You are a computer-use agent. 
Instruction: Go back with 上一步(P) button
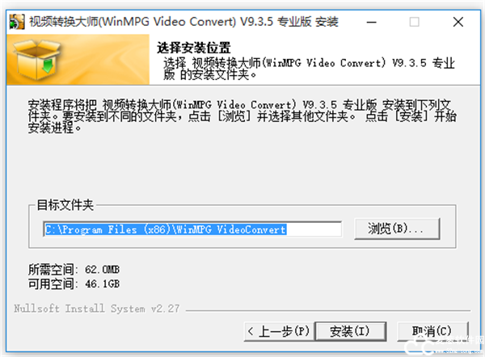[x=279, y=332]
